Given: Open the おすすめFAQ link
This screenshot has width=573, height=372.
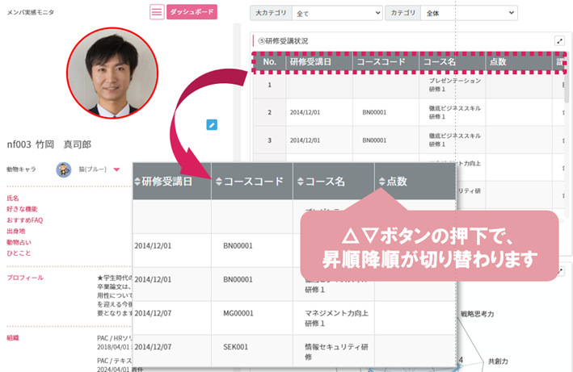Looking at the screenshot, I should tap(24, 220).
